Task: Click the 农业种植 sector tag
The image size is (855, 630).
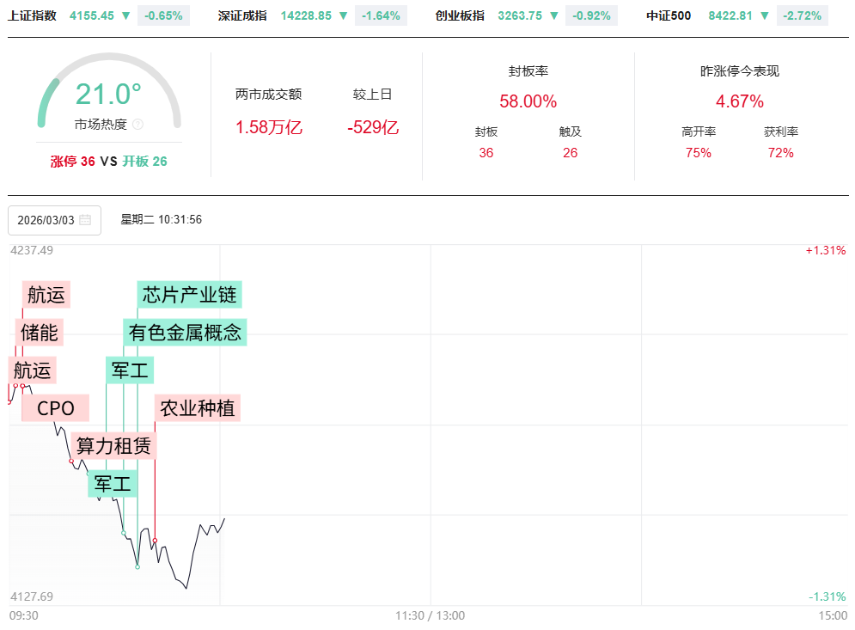Action: [x=198, y=407]
